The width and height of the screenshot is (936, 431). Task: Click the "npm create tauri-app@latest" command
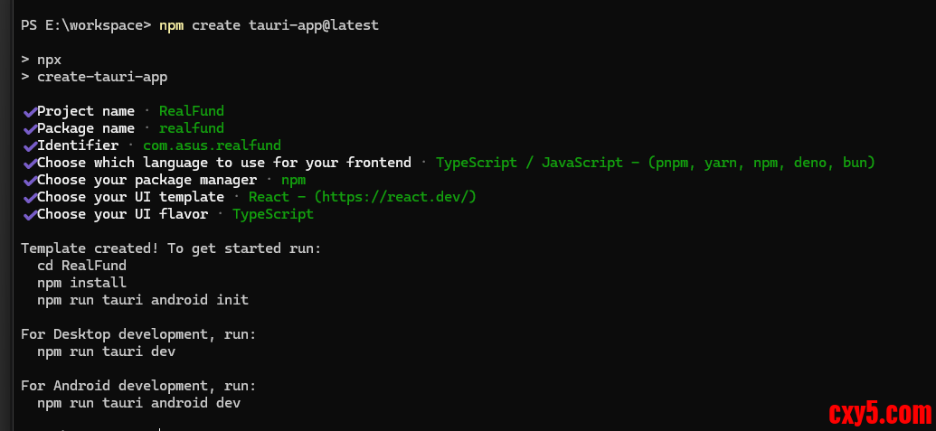(269, 25)
